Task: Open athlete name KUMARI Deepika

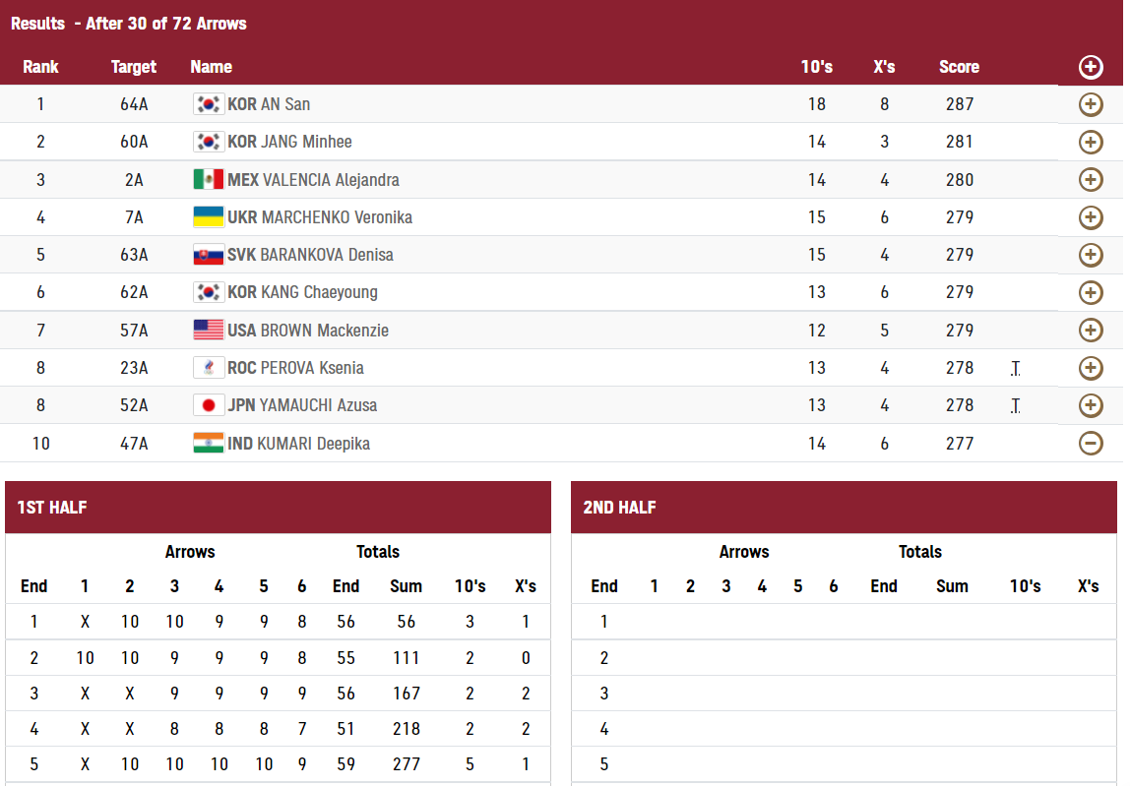Action: point(313,443)
